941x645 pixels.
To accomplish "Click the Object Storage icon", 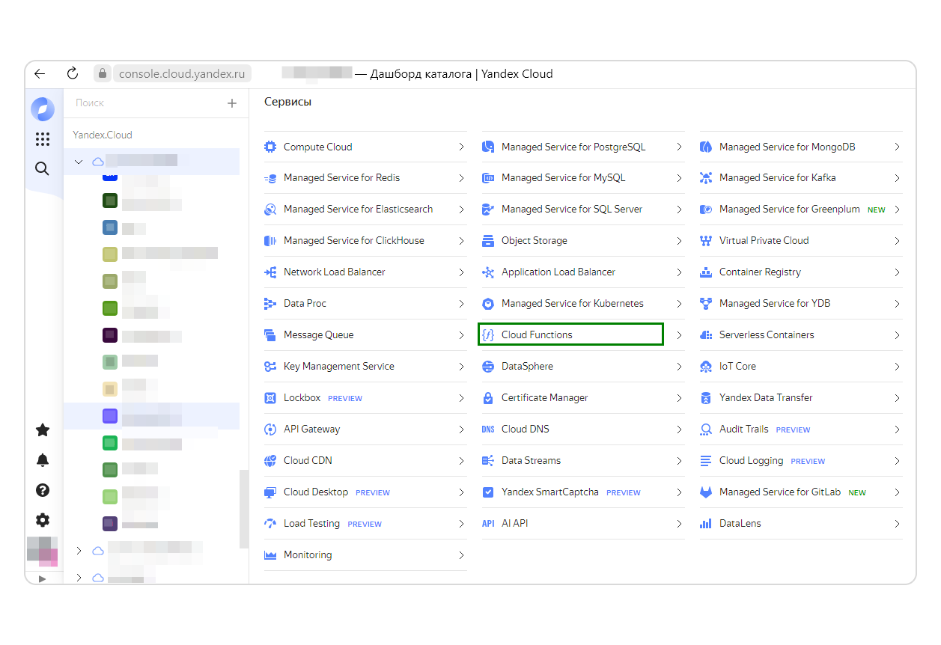I will pos(488,241).
